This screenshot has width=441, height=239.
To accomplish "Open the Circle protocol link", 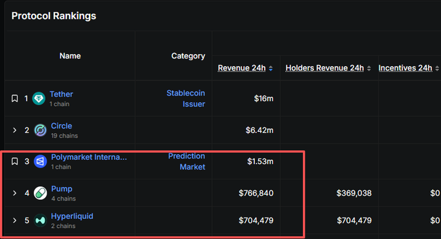I will click(62, 126).
